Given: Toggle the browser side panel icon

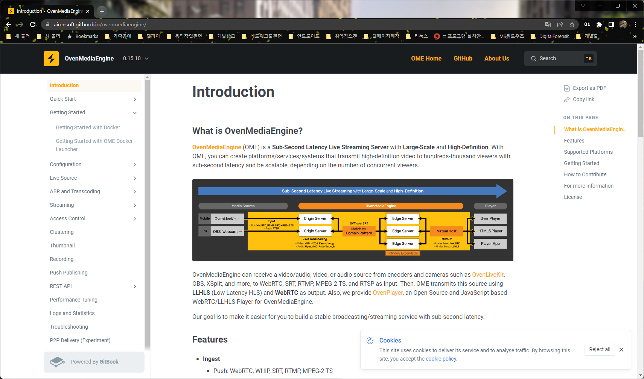Looking at the screenshot, I should pos(611,24).
